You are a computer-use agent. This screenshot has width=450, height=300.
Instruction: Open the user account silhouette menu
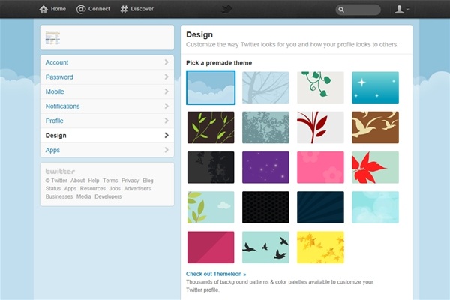401,10
